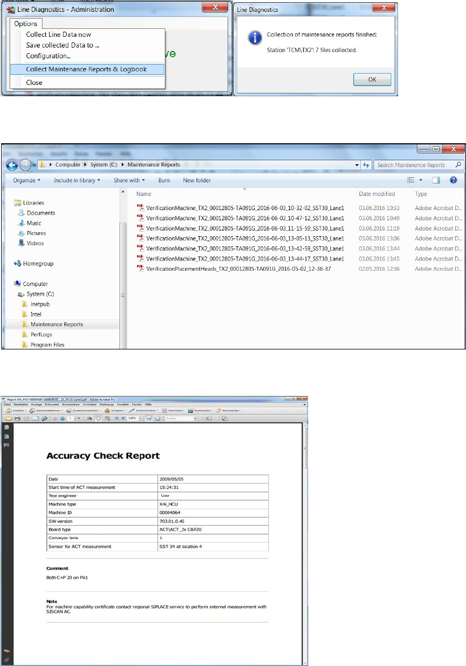Screen dimensions: 466x666
Task: Click the Burn toolbar button
Action: pyautogui.click(x=164, y=180)
